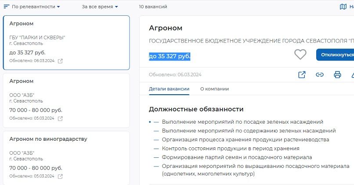Switch to the О компании tab
Screen dimensions: 354x185
214,89
